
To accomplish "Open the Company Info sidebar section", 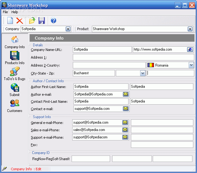I will 15,42.
